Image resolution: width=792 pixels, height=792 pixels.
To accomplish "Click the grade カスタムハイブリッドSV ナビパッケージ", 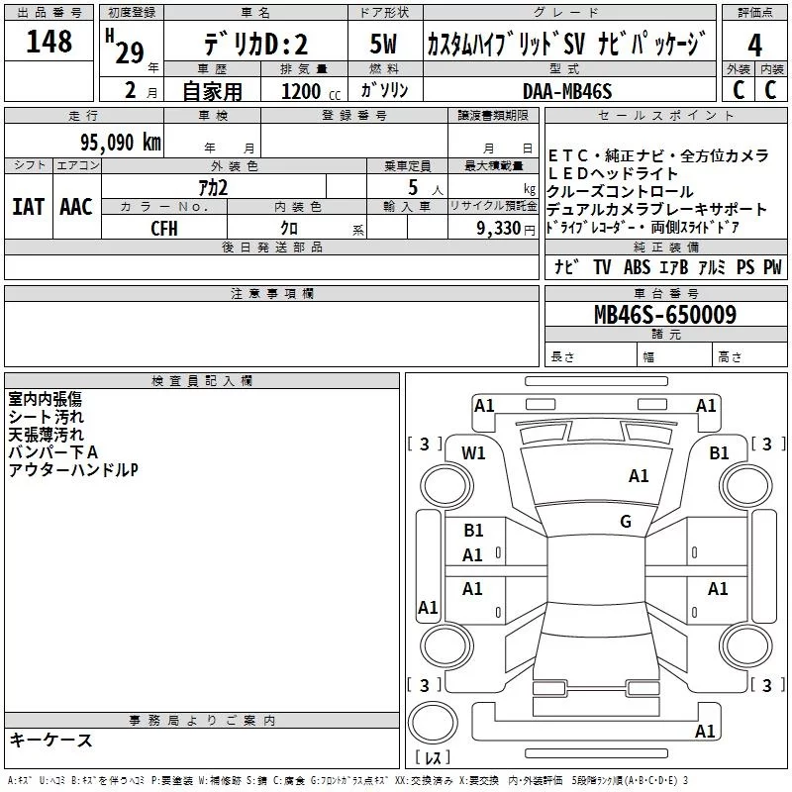I will (x=565, y=44).
